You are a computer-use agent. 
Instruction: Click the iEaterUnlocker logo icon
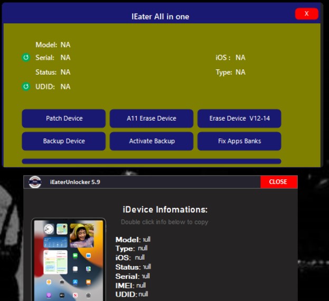click(35, 182)
